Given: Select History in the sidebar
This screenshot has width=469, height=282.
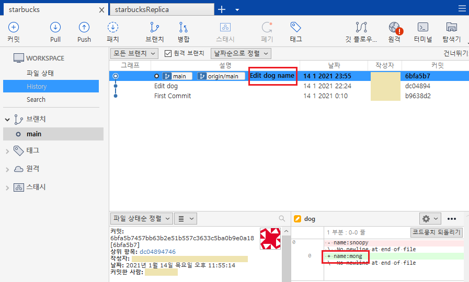Looking at the screenshot, I should [x=51, y=86].
